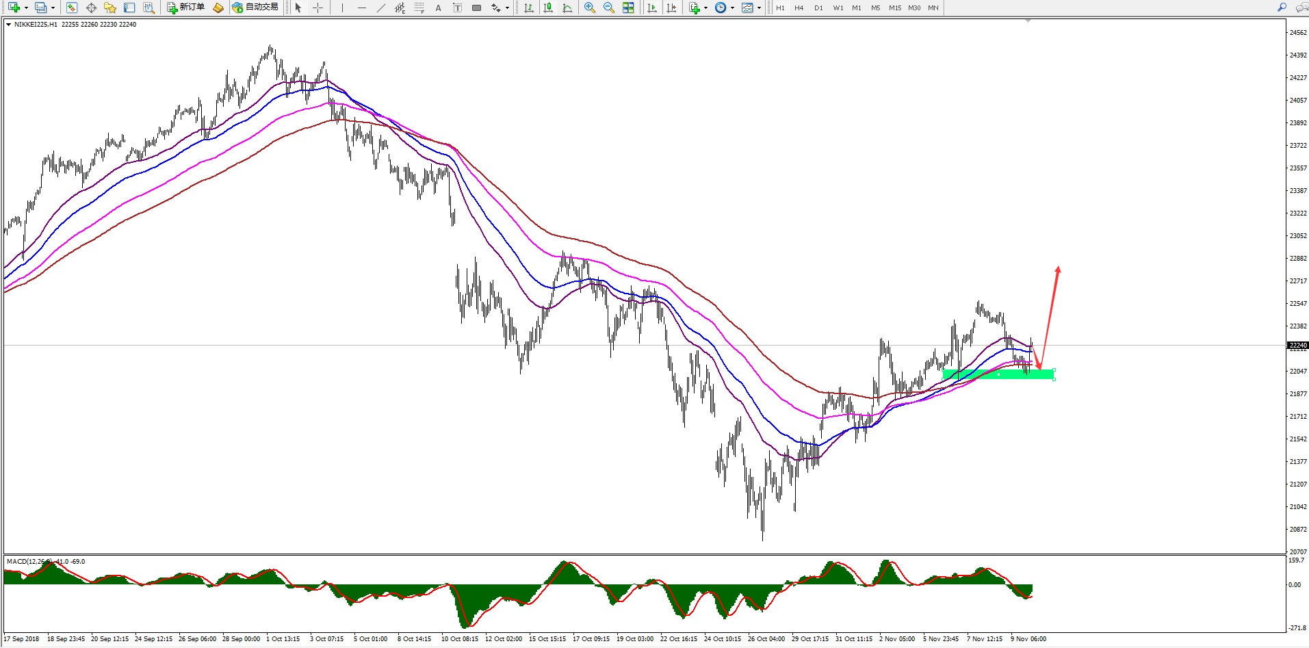Select the trendline drawing tool
The height and width of the screenshot is (648, 1309).
click(381, 8)
